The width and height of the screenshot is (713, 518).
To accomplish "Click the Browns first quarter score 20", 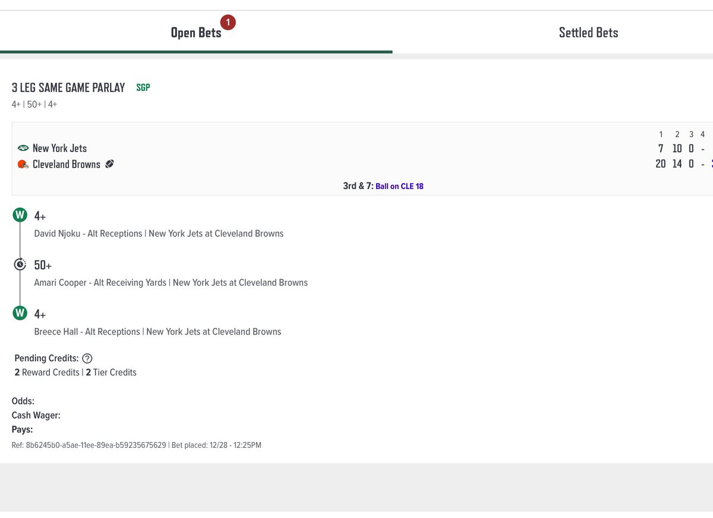I will (661, 164).
